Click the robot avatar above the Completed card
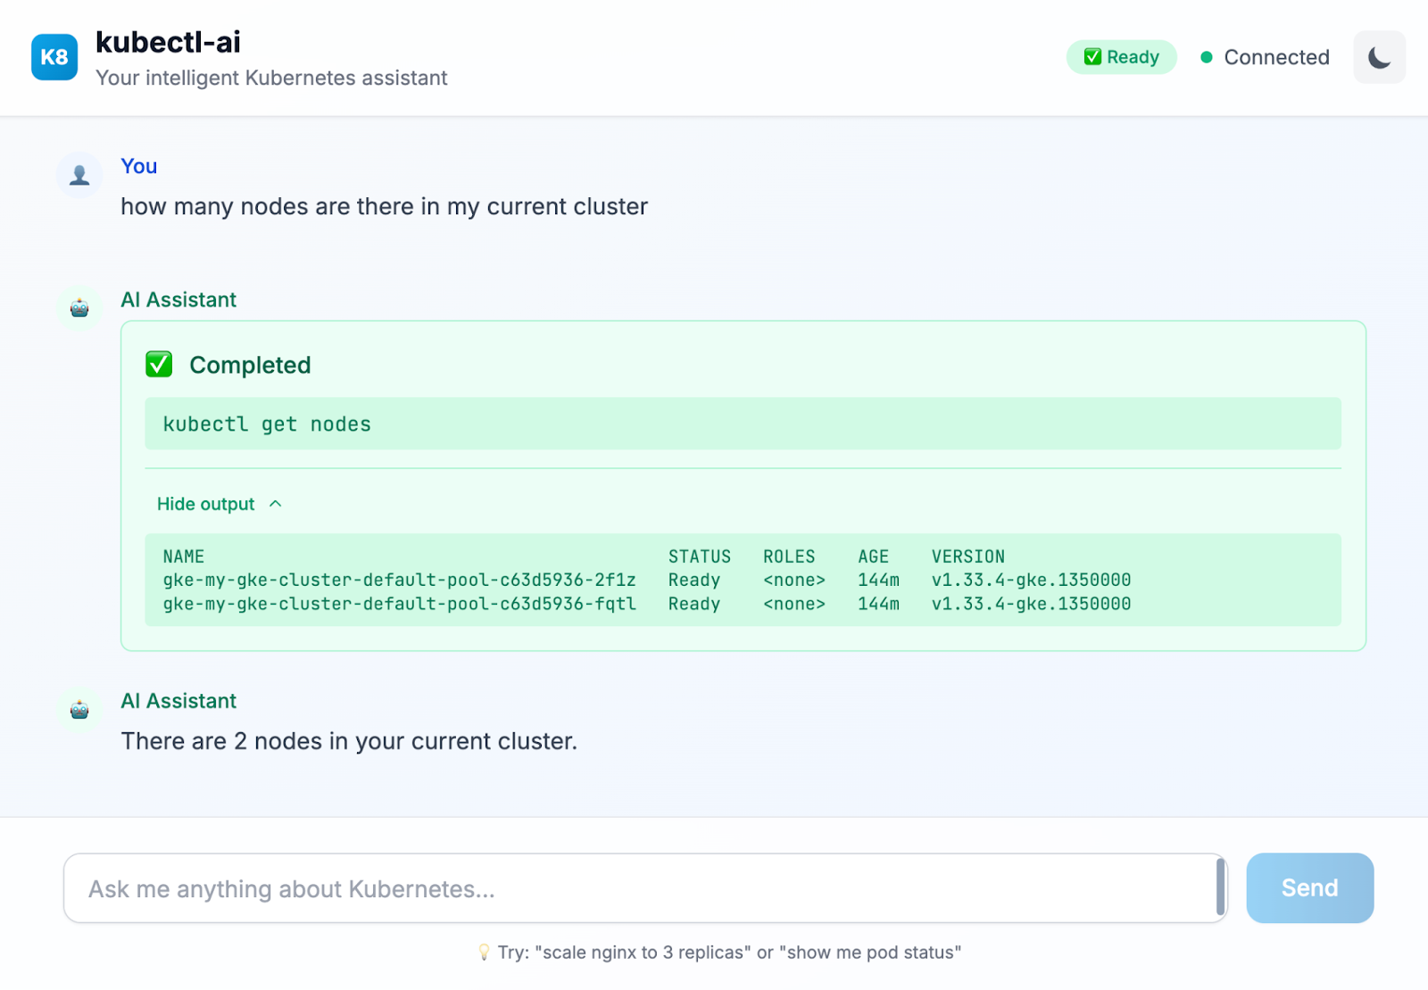The image size is (1428, 990). 79,309
